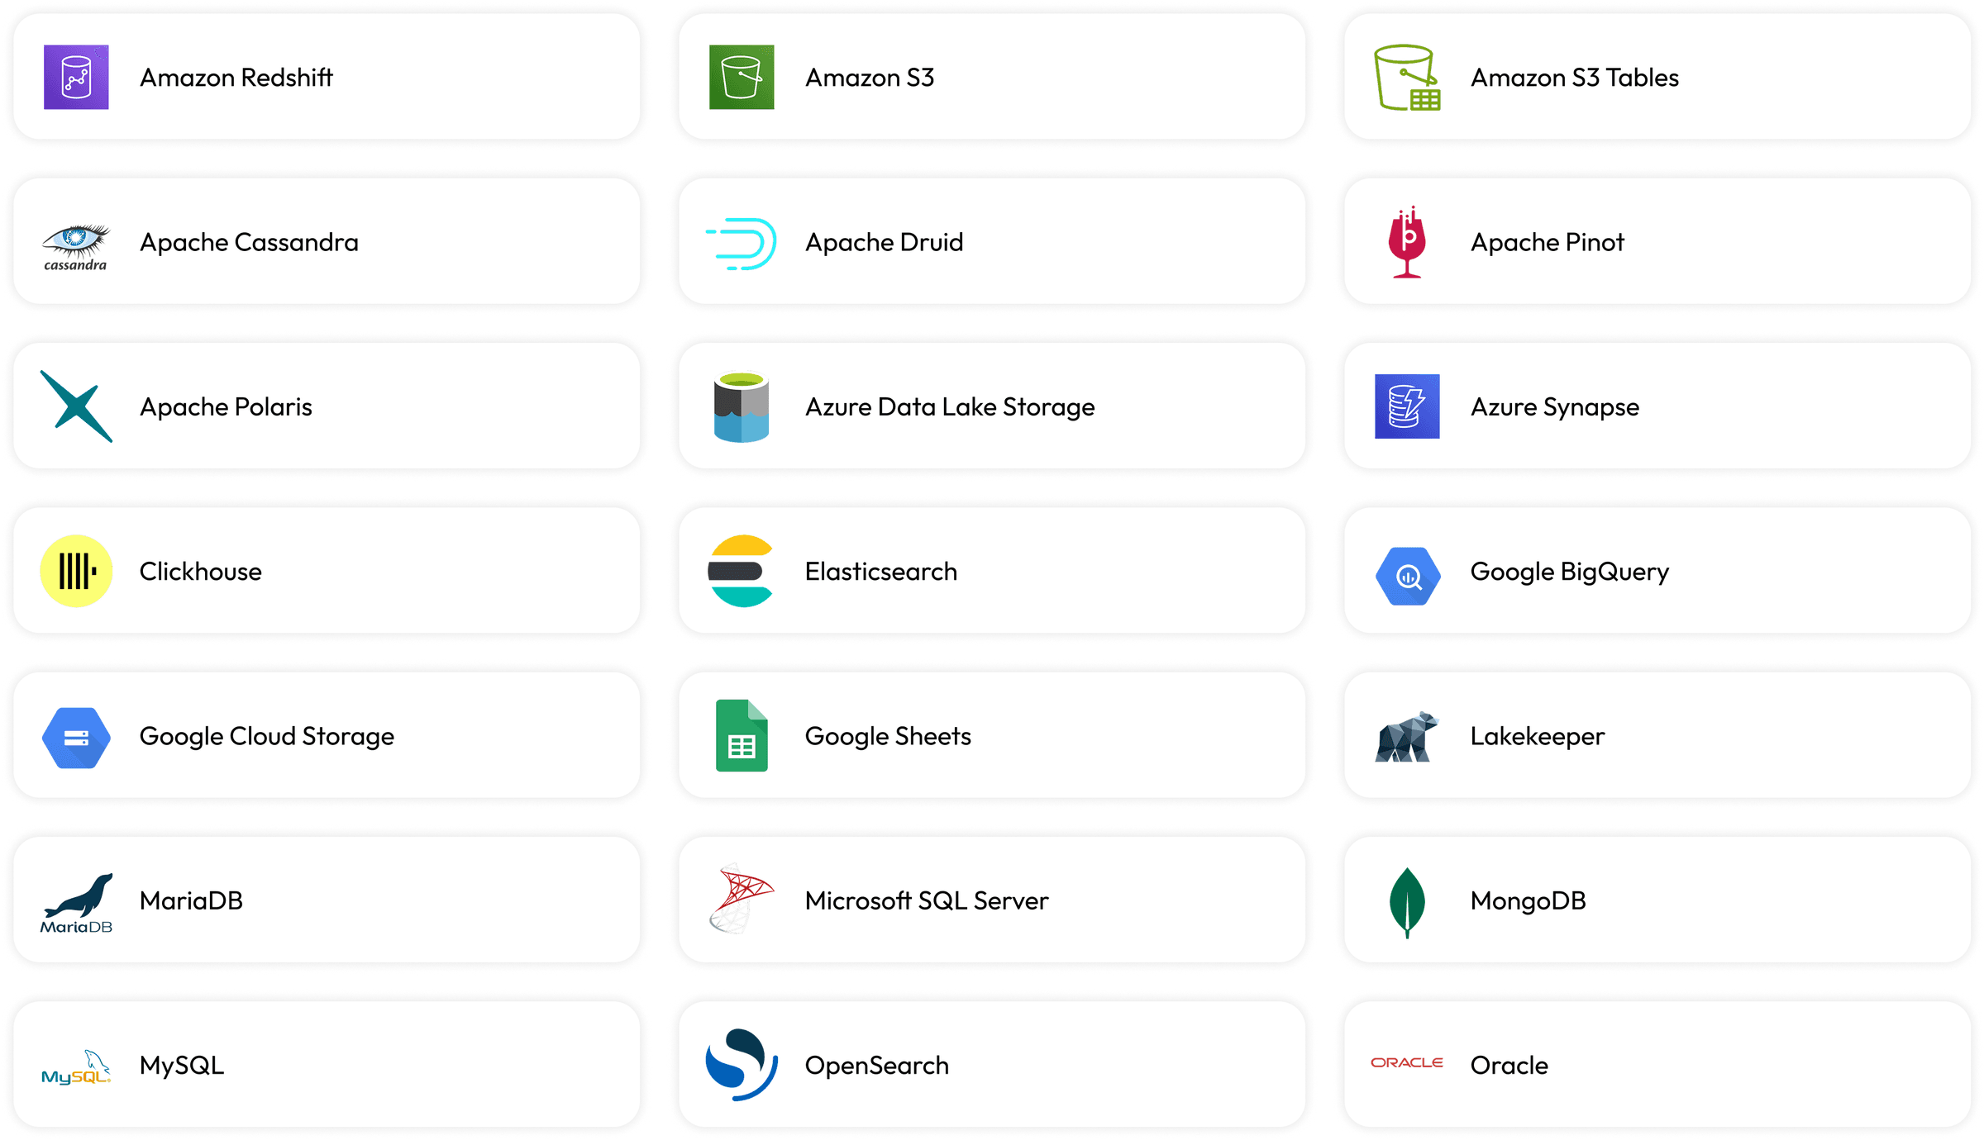Click the red Oracle wordmark logo
The height and width of the screenshot is (1140, 1984).
pos(1407,1062)
